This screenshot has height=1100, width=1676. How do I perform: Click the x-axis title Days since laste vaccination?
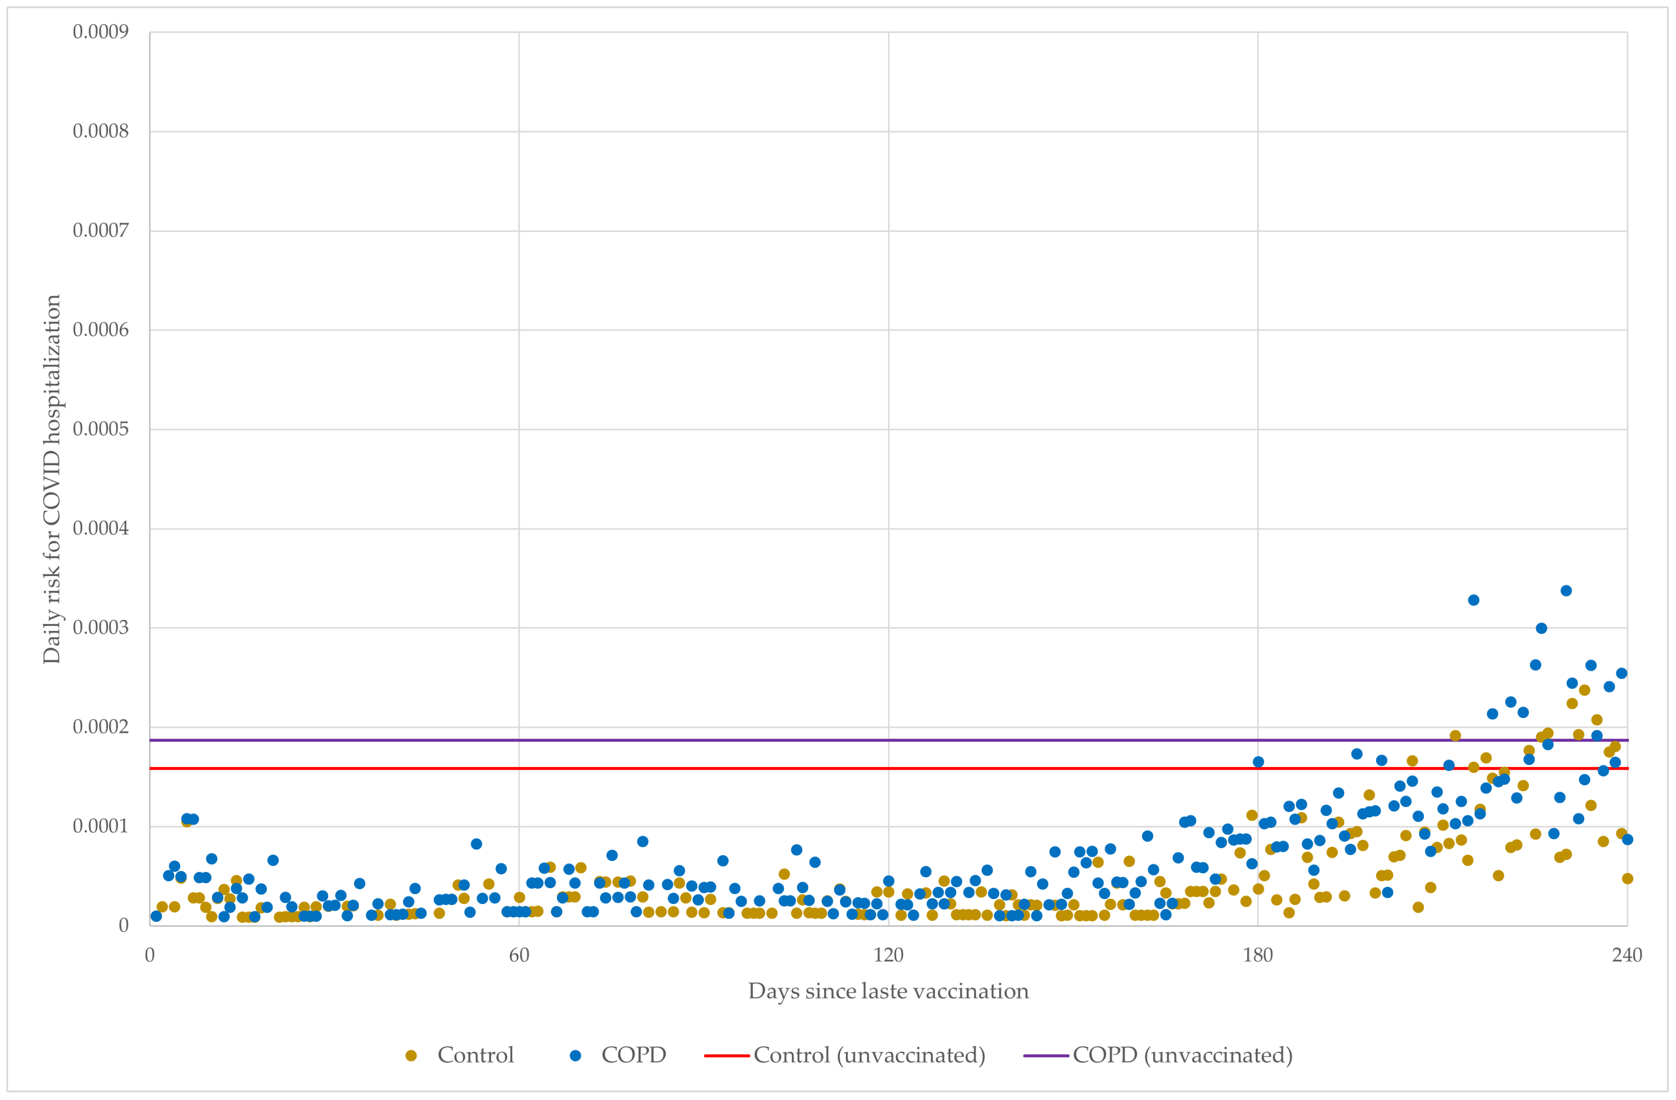(888, 991)
